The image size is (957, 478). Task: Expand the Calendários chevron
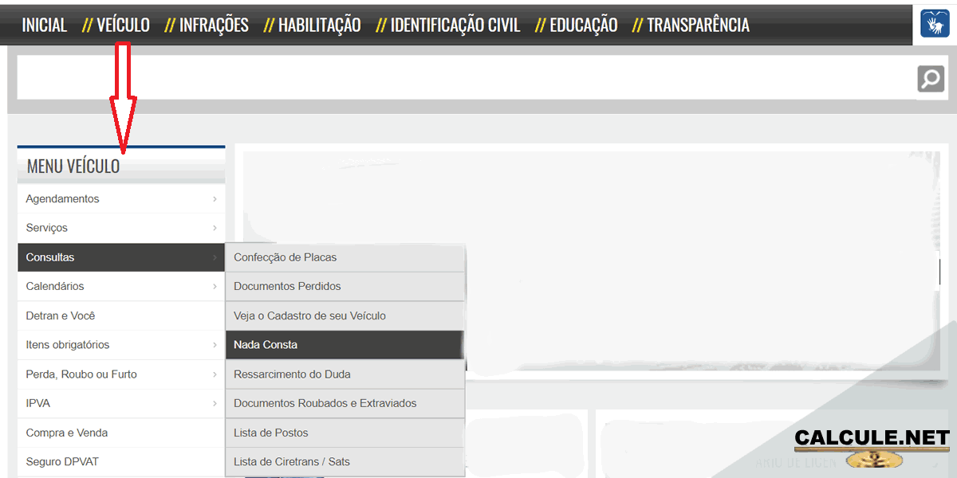(215, 286)
